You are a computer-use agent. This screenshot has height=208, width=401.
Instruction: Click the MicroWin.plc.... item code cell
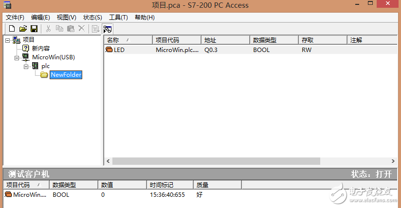point(177,50)
